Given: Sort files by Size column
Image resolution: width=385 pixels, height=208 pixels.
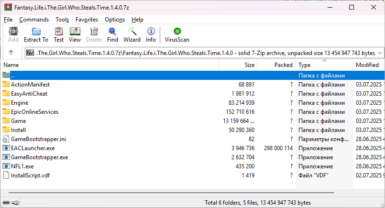Looking at the screenshot, I should [250, 65].
